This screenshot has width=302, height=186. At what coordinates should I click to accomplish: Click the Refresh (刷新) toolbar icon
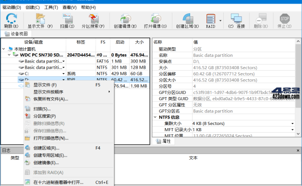(x=11, y=21)
